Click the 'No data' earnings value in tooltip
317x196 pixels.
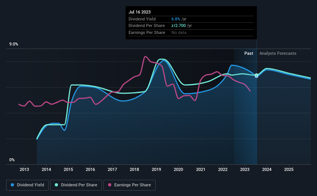click(179, 32)
